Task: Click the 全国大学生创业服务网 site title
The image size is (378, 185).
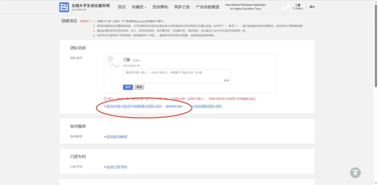Action: (x=90, y=6)
